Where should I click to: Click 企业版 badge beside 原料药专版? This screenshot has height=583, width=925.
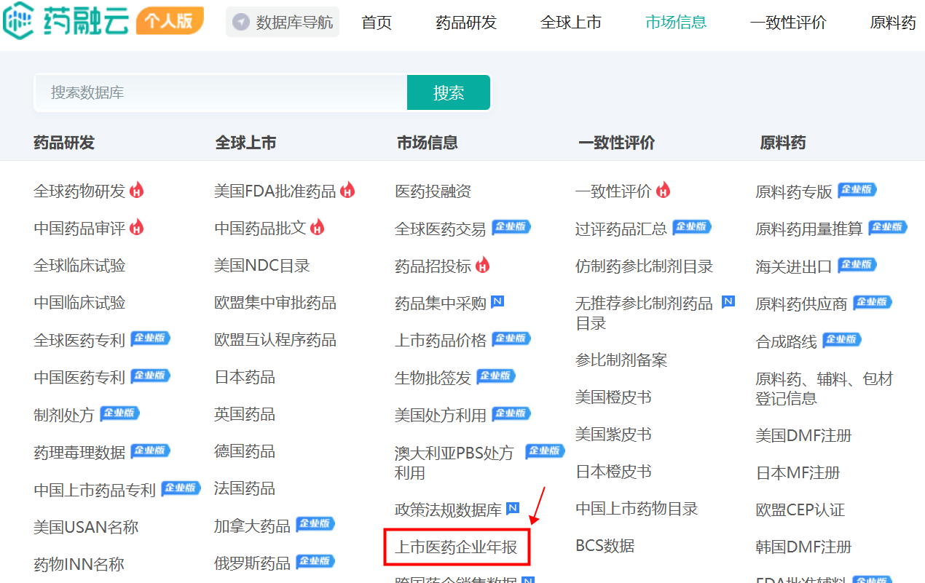857,190
